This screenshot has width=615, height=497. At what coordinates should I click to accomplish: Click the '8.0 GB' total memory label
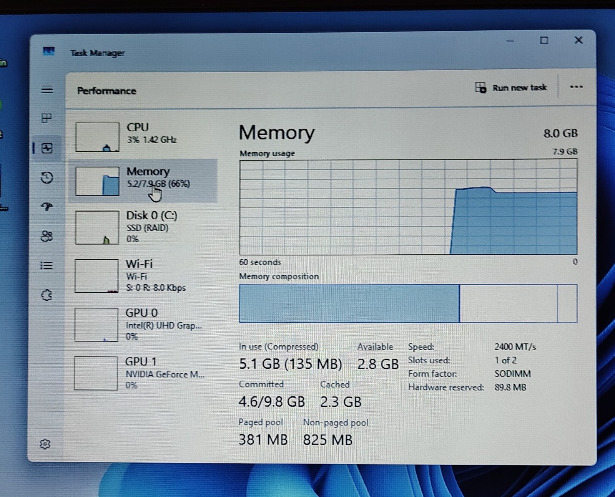(x=560, y=133)
